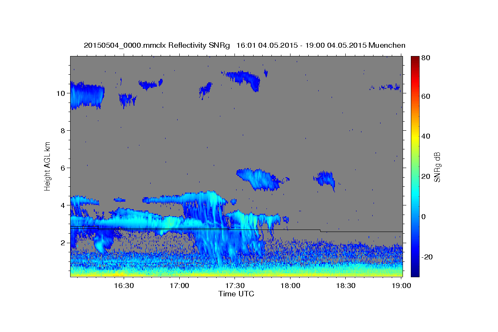This screenshot has width=498, height=332.
Task: Click the 19:00 time tick label
Action: (x=401, y=286)
